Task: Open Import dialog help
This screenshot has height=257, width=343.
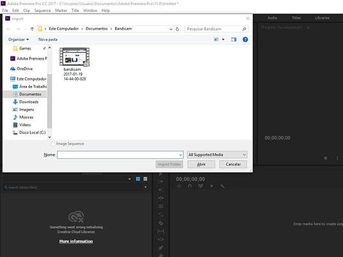Action: tap(245, 40)
